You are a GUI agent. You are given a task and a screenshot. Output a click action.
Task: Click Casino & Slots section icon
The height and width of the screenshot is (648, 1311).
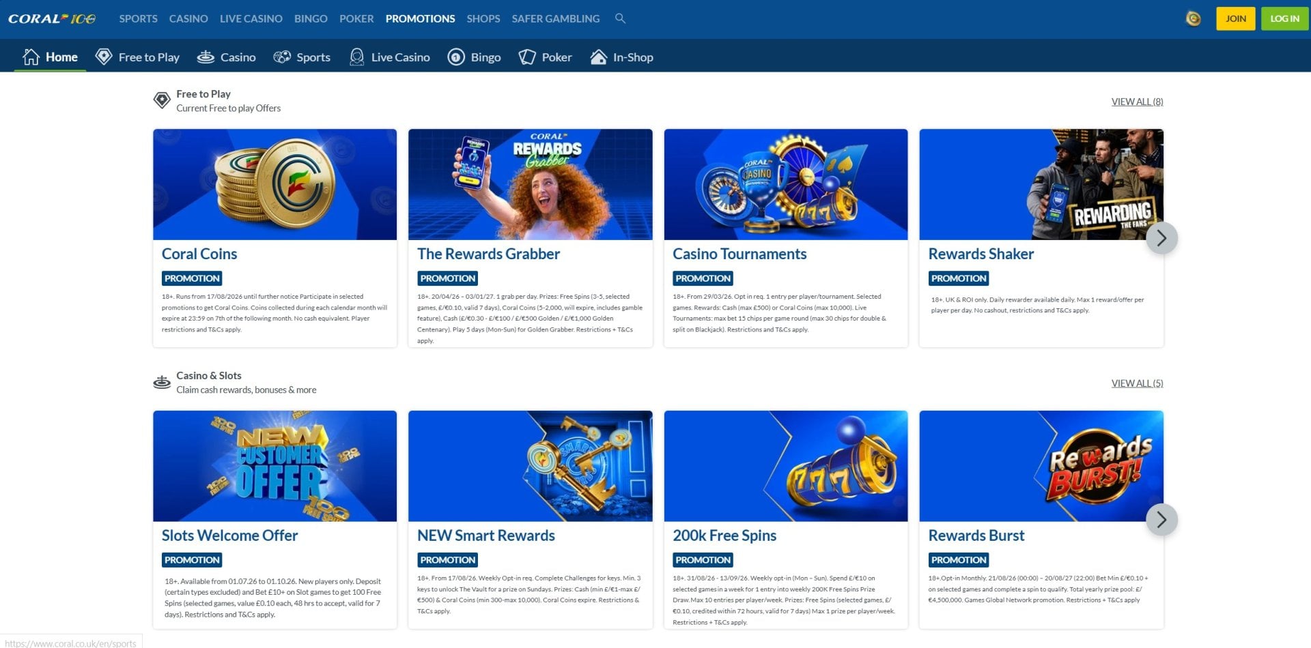pos(162,382)
